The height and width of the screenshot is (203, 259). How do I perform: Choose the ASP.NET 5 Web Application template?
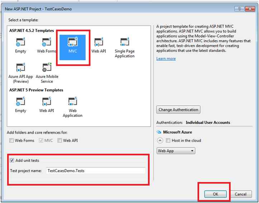pos(72,107)
